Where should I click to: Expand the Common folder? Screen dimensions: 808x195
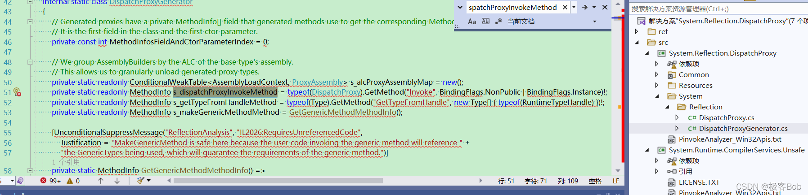657,74
